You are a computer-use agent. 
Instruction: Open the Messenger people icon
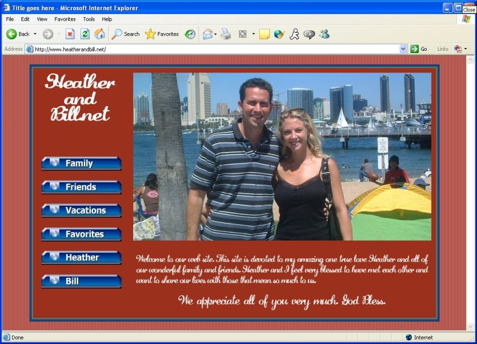324,34
